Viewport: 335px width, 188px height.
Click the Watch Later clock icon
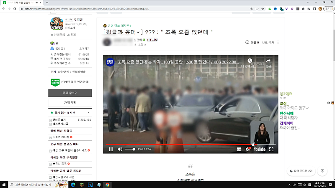click(250, 61)
